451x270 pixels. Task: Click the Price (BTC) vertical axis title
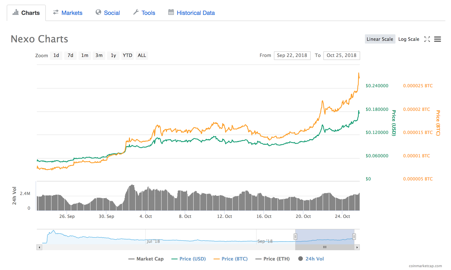pyautogui.click(x=438, y=123)
